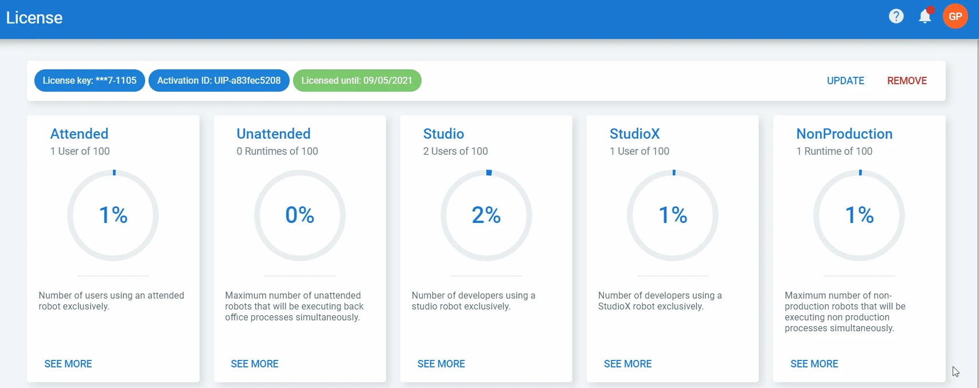Click the unattended robots description text
Image resolution: width=979 pixels, height=388 pixels.
point(294,307)
